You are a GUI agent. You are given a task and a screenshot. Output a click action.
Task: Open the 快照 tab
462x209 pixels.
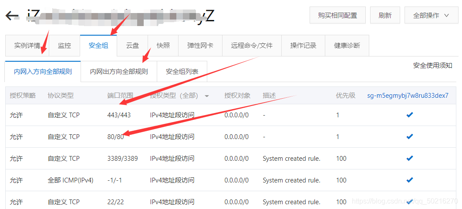163,46
